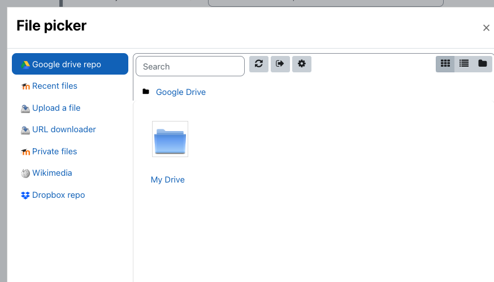Select the Google drive repo repository
The width and height of the screenshot is (494, 282).
point(70,64)
